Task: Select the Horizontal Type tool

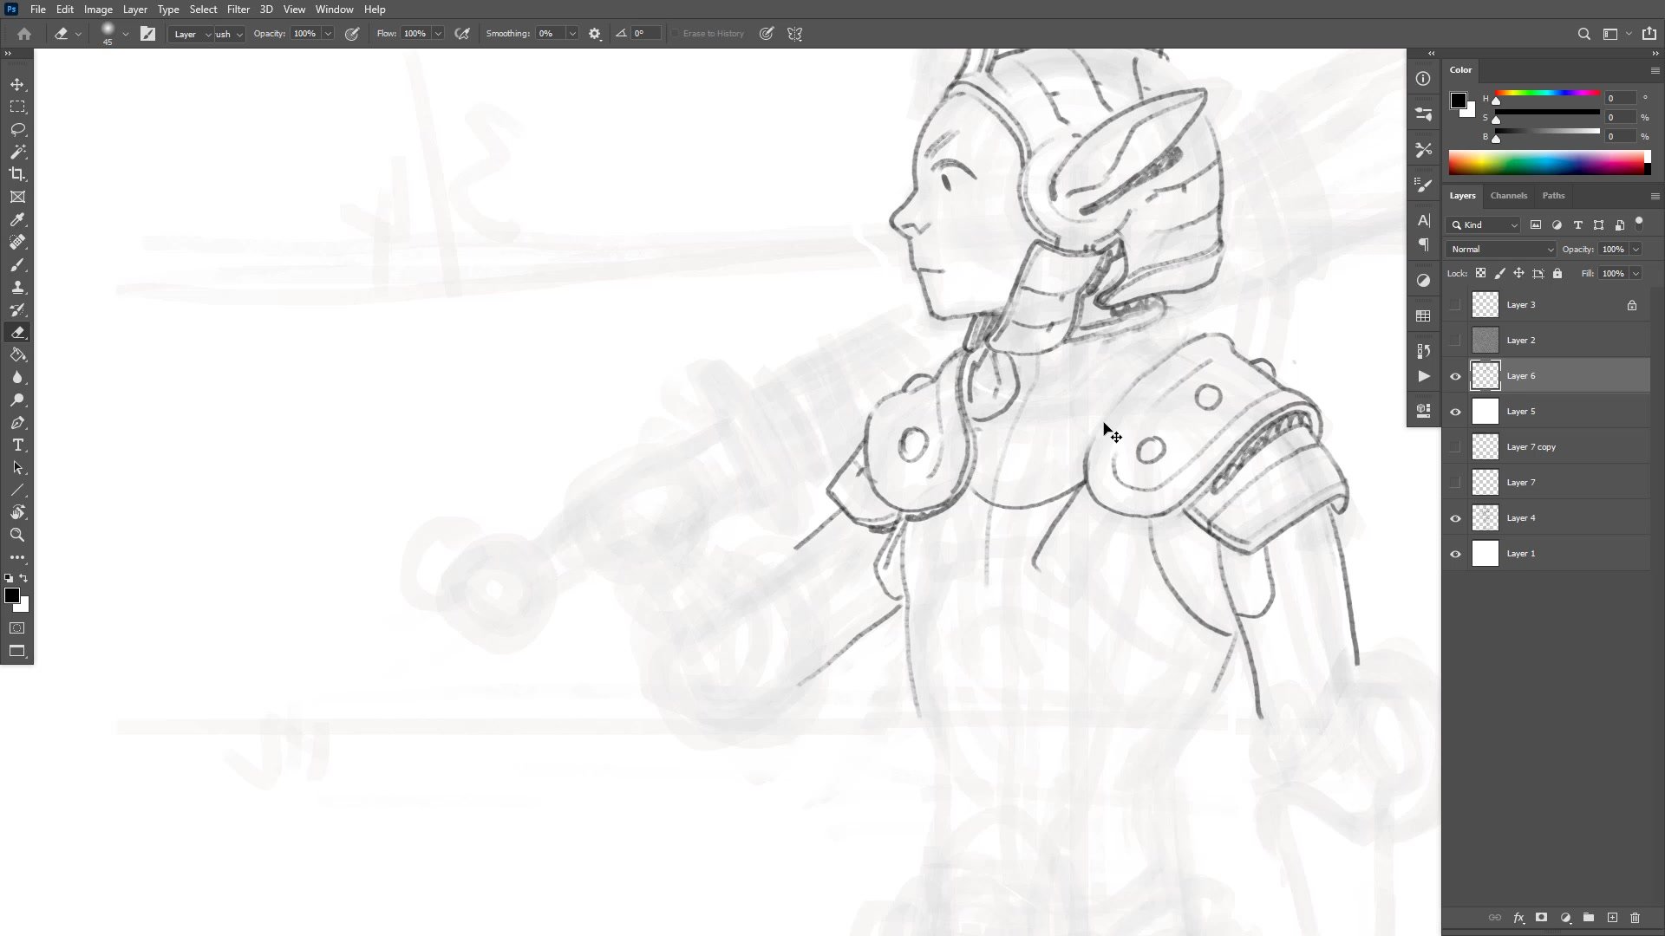Action: [17, 445]
